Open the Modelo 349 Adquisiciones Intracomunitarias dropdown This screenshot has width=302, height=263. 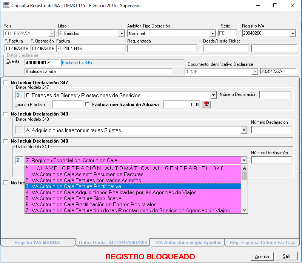(243, 131)
